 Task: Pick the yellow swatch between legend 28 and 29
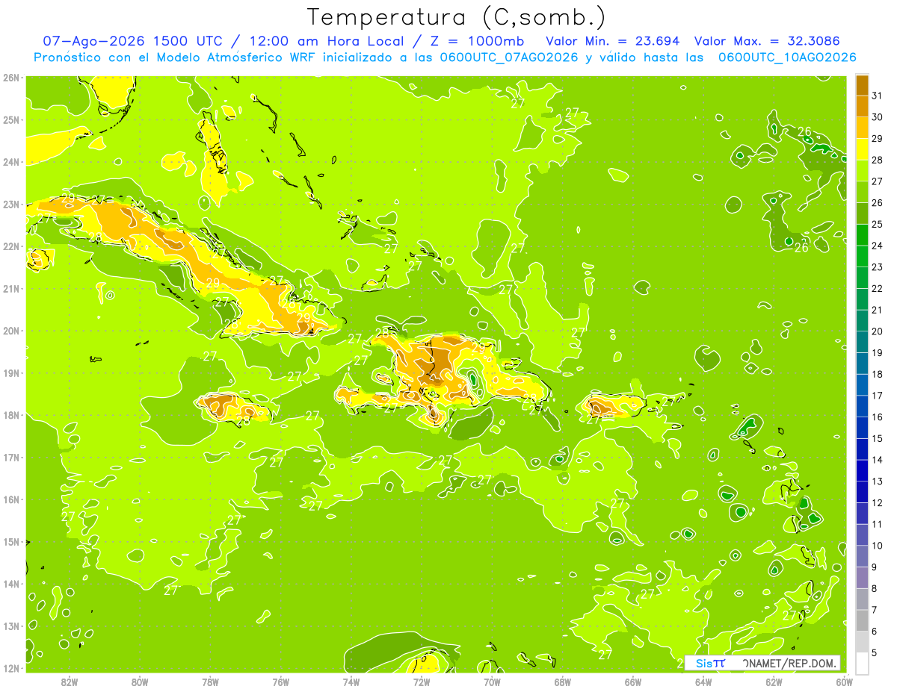pos(862,149)
